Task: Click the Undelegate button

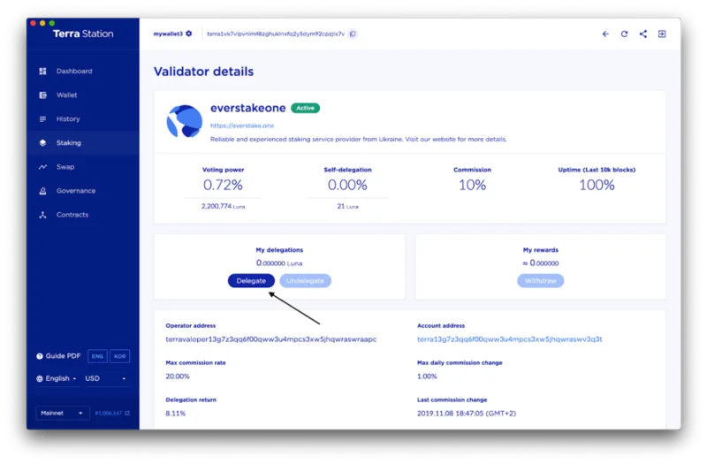Action: pyautogui.click(x=305, y=281)
